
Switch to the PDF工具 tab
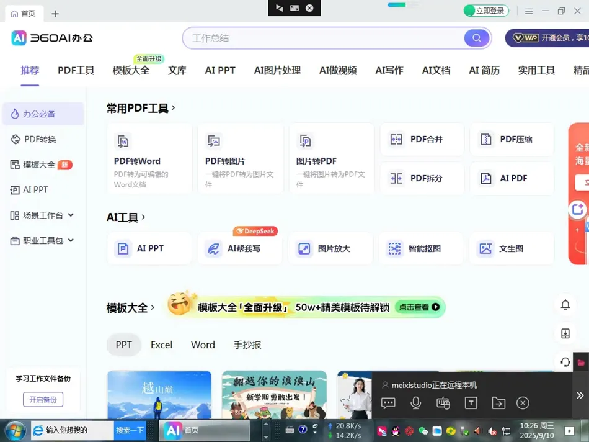pyautogui.click(x=76, y=70)
